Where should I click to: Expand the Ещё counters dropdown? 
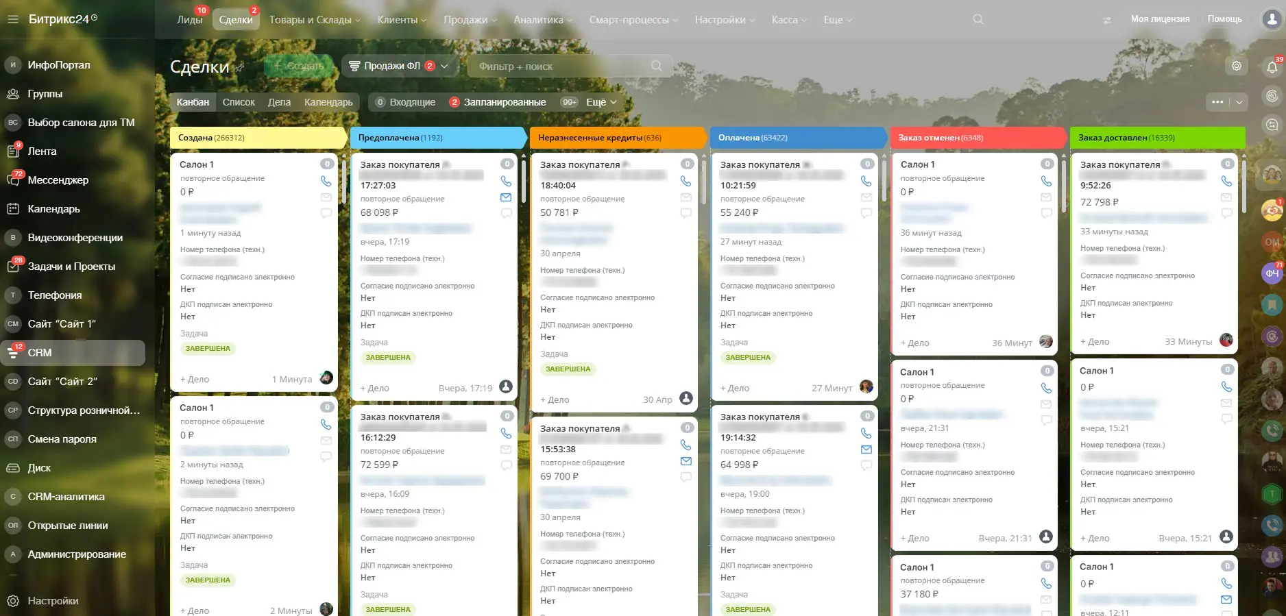point(601,102)
